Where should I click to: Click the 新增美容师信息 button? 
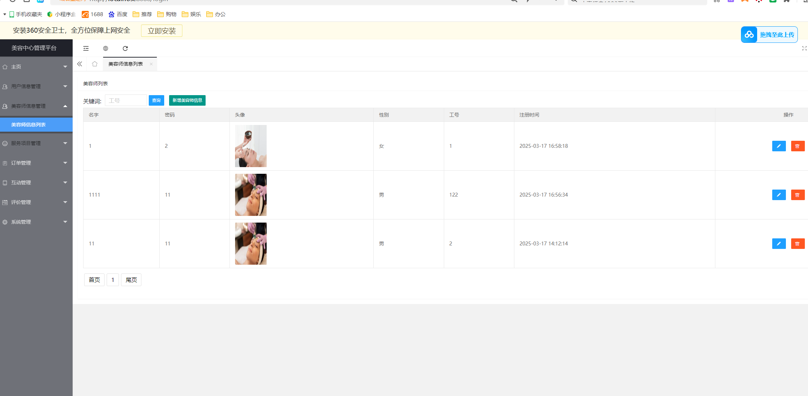click(187, 100)
